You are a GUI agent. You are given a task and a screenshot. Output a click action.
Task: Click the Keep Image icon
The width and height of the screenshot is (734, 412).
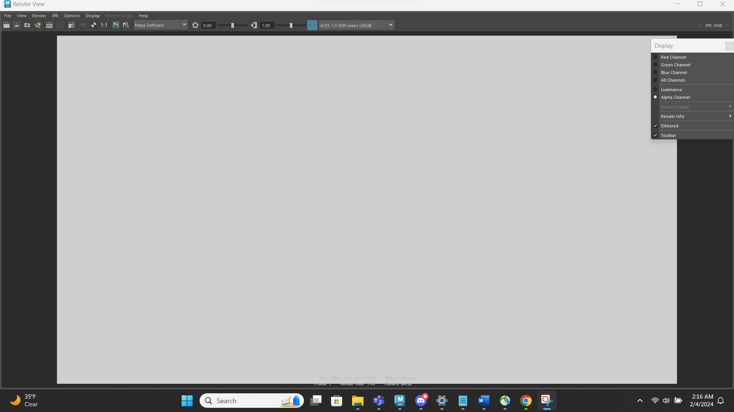click(x=116, y=25)
